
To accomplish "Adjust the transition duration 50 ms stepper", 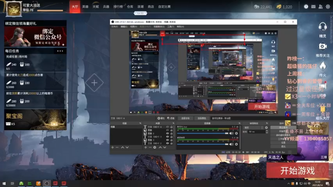I will click(x=267, y=132).
